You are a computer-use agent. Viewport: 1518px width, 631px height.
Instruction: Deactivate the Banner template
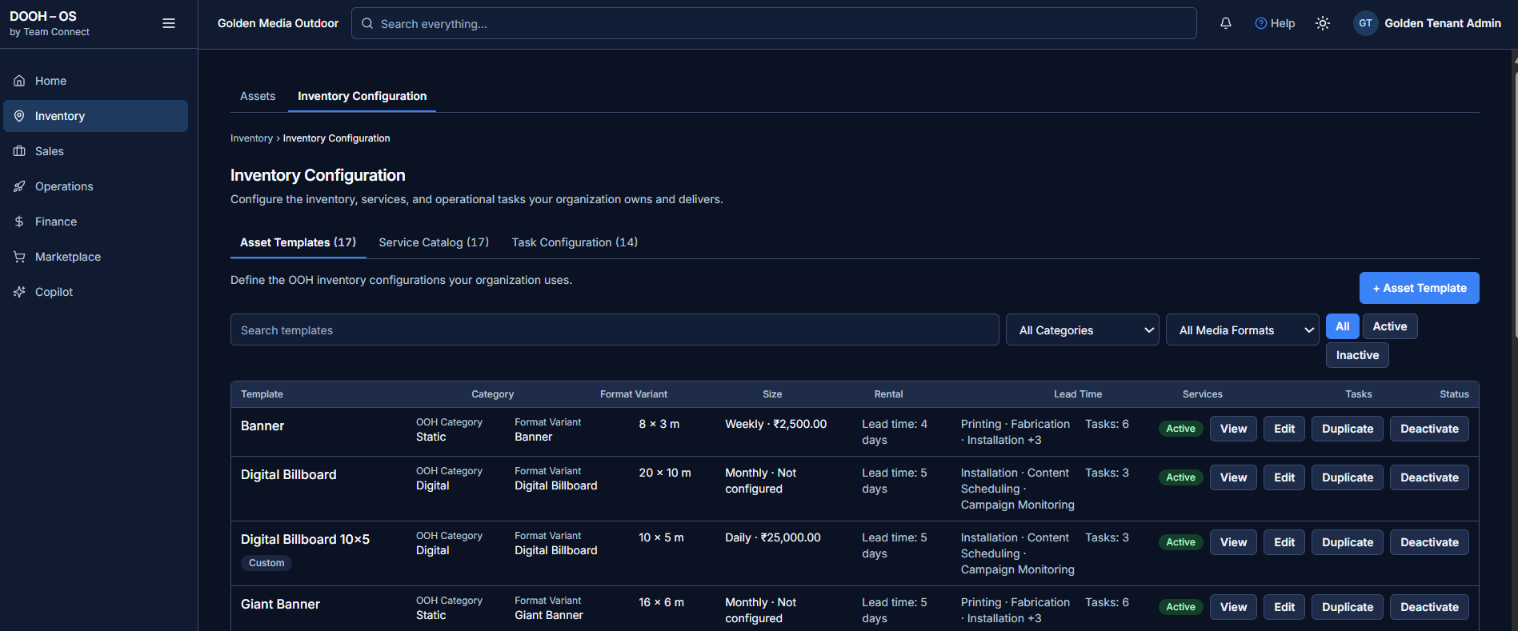click(1429, 429)
